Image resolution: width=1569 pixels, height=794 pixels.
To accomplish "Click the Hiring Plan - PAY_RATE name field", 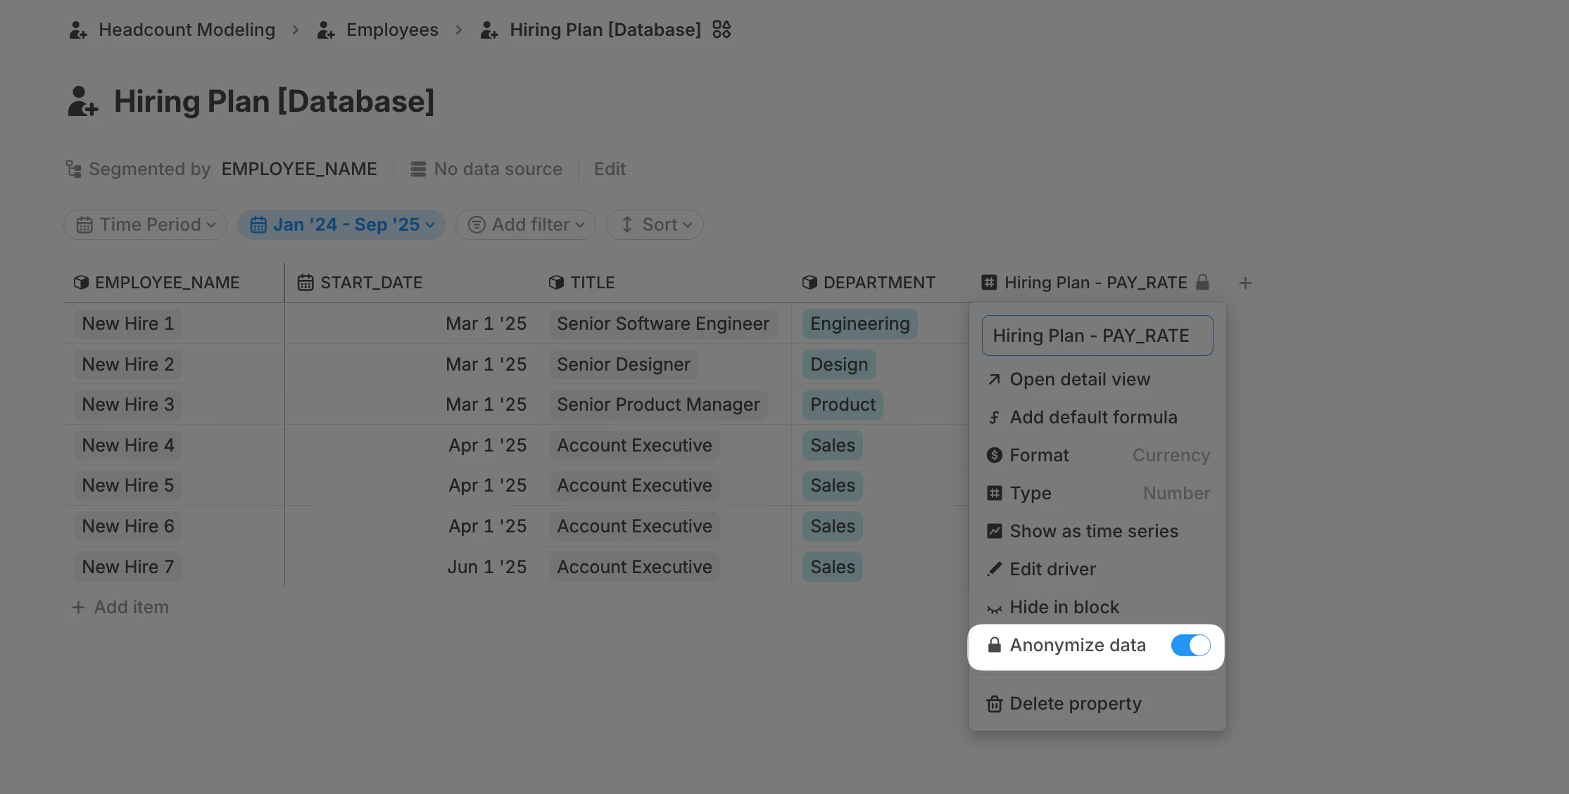I will pyautogui.click(x=1096, y=335).
